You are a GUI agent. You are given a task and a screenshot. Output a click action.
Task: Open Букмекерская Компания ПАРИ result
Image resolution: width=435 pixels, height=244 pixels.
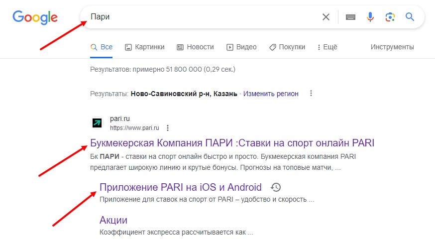(232, 143)
